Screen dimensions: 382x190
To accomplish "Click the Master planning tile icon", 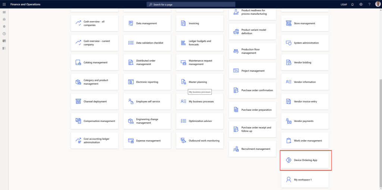I will tap(184, 82).
